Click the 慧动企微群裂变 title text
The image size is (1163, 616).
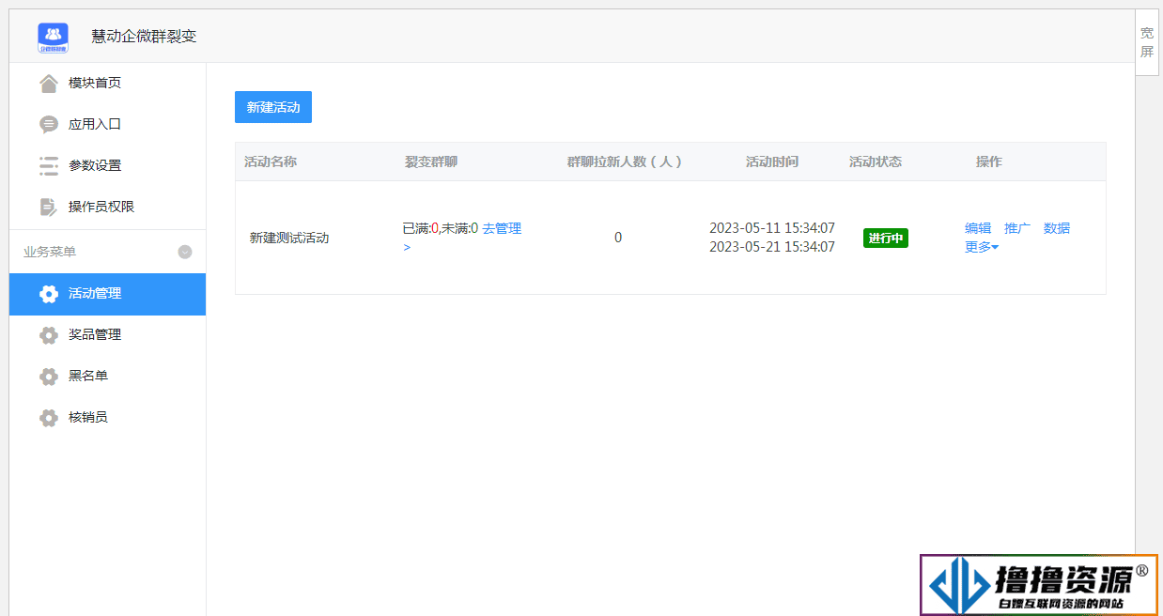144,37
